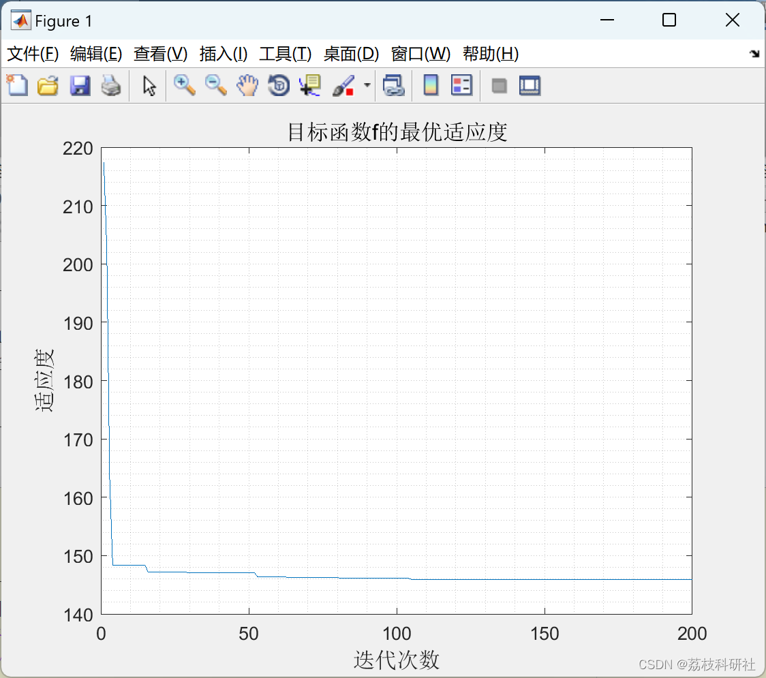Open the 窗口(W) menu
Image resolution: width=766 pixels, height=678 pixels.
[420, 54]
